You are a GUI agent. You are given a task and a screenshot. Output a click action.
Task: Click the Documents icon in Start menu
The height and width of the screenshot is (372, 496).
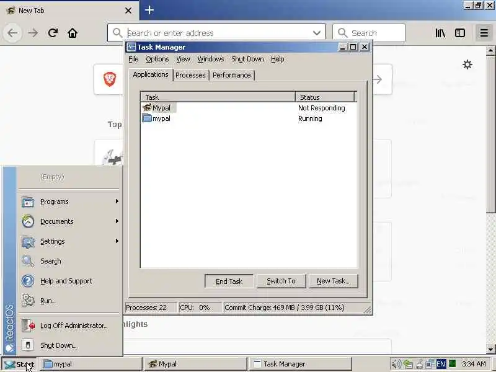pyautogui.click(x=28, y=221)
